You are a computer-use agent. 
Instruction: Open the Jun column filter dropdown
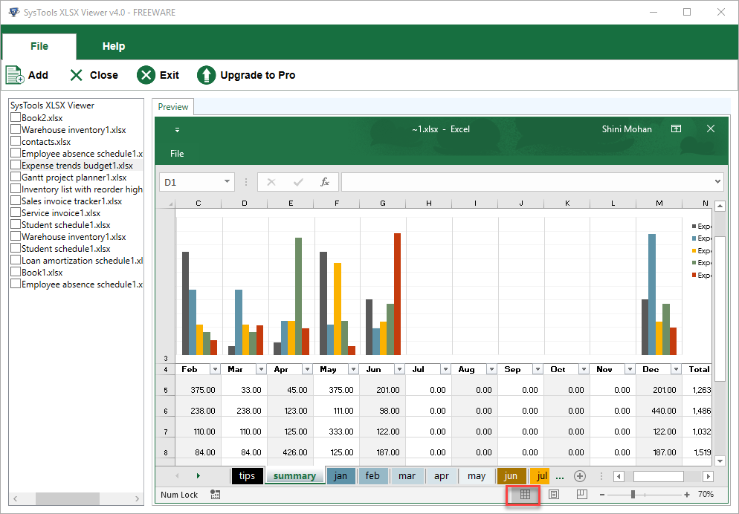click(x=399, y=369)
